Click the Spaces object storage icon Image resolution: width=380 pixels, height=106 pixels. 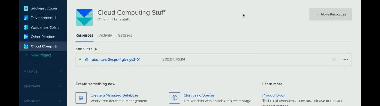[175, 98]
